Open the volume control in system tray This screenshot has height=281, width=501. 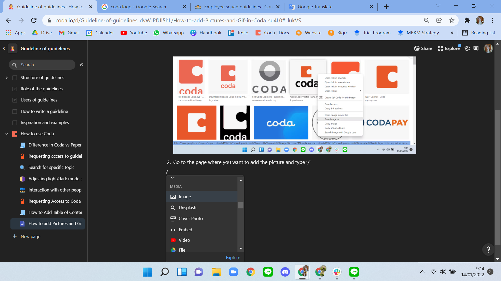coord(443,272)
